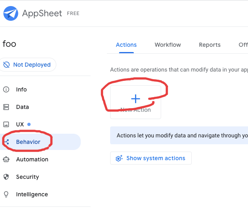Open the Info section label
Screen dimensions: 248x215
[x=21, y=89]
